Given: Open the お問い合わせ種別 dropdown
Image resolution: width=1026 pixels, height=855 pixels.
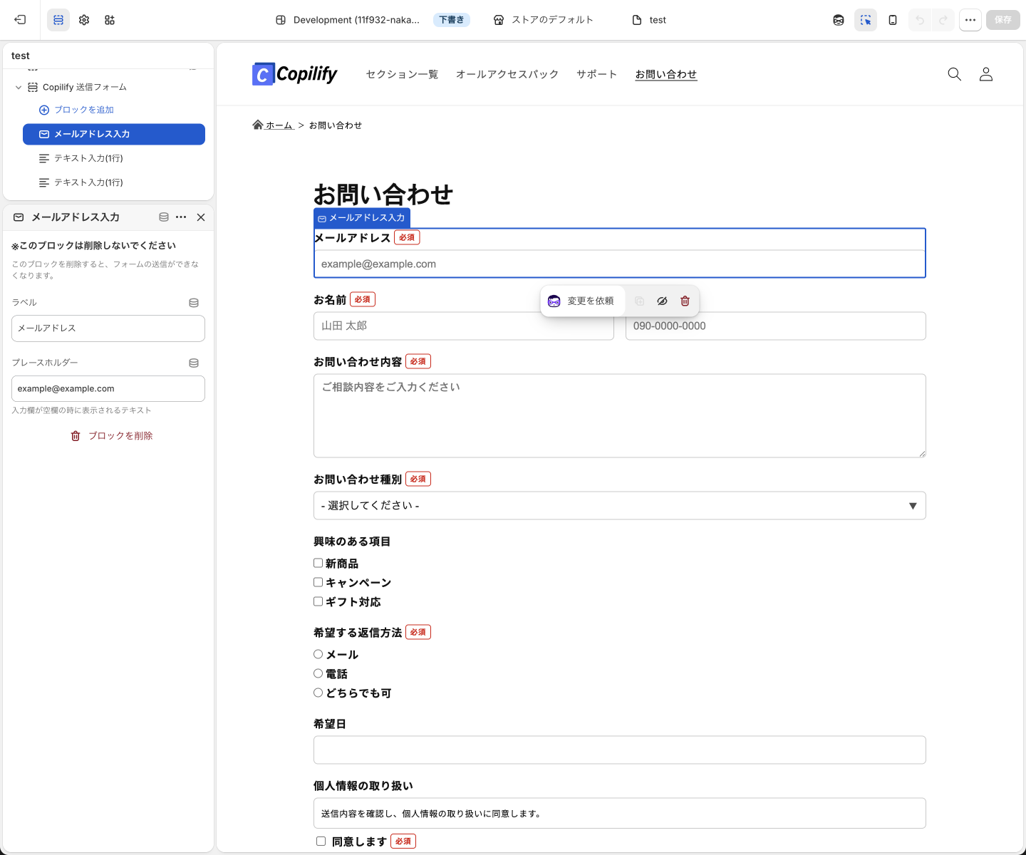Looking at the screenshot, I should (x=620, y=506).
